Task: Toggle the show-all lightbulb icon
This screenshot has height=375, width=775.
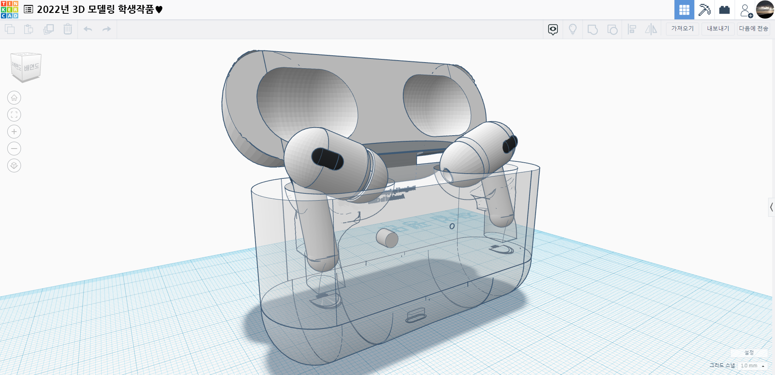Action: pos(573,29)
